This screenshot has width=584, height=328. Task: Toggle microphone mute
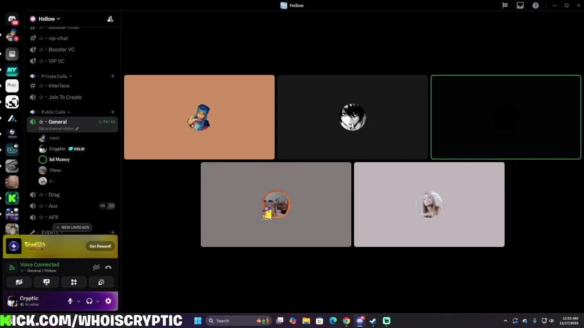pos(70,301)
